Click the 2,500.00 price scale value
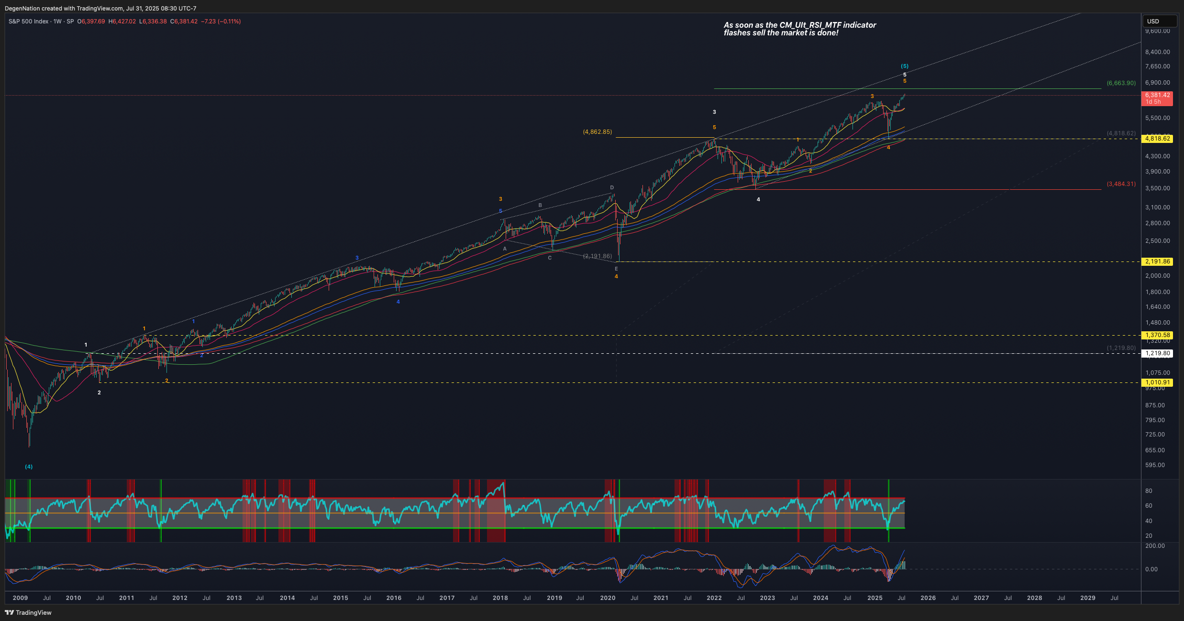The width and height of the screenshot is (1184, 621). point(1158,240)
